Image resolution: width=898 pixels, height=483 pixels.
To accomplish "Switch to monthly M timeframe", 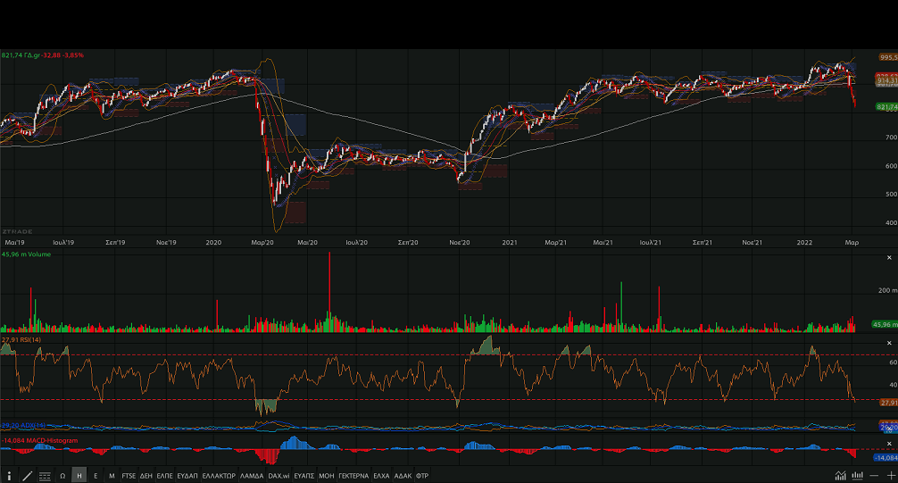I will [112, 476].
